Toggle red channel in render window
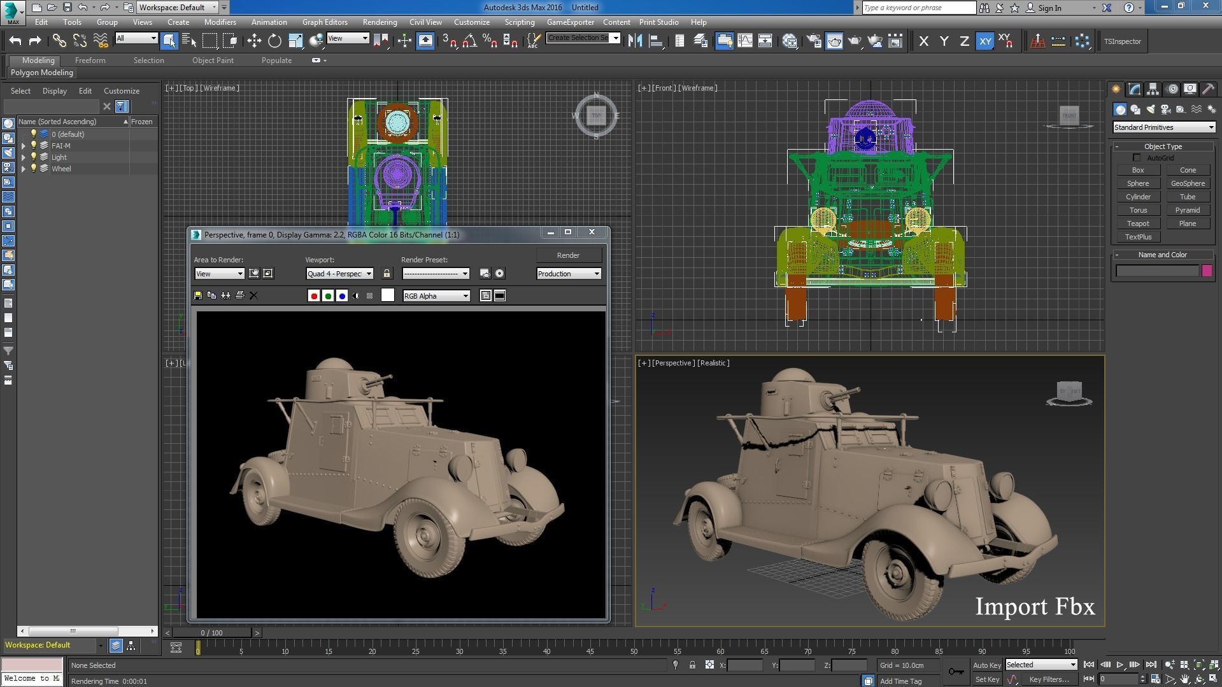Viewport: 1222px width, 687px height. (314, 295)
